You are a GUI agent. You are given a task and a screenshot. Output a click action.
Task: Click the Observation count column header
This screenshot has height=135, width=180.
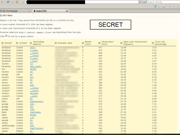[x=107, y=43]
